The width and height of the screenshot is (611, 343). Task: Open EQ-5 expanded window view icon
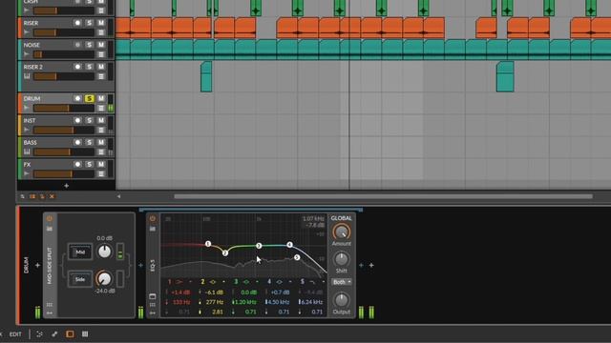[153, 296]
